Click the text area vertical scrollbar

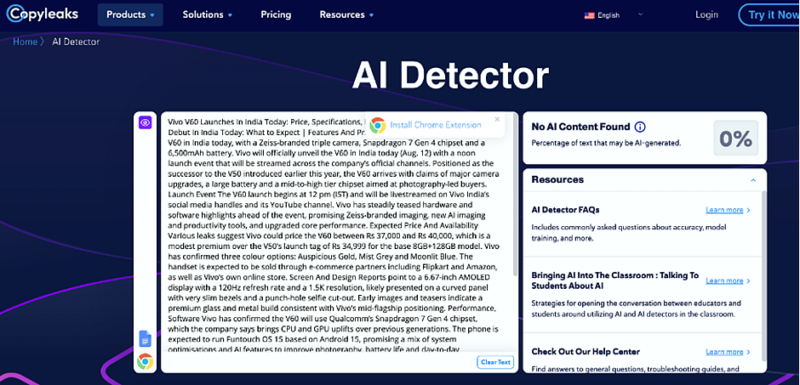click(x=515, y=194)
